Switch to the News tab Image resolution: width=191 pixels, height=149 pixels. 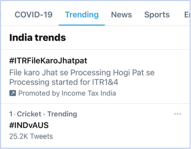[x=121, y=15]
